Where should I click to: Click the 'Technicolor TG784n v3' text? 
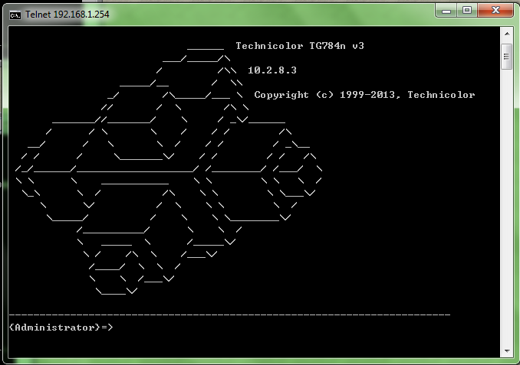[300, 46]
